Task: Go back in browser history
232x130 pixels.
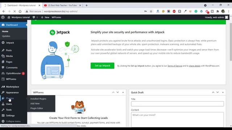Action: [x=4, y=11]
